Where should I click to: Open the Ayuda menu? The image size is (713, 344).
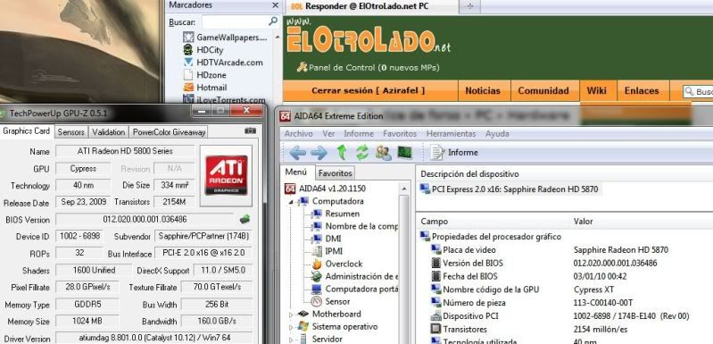coord(497,134)
